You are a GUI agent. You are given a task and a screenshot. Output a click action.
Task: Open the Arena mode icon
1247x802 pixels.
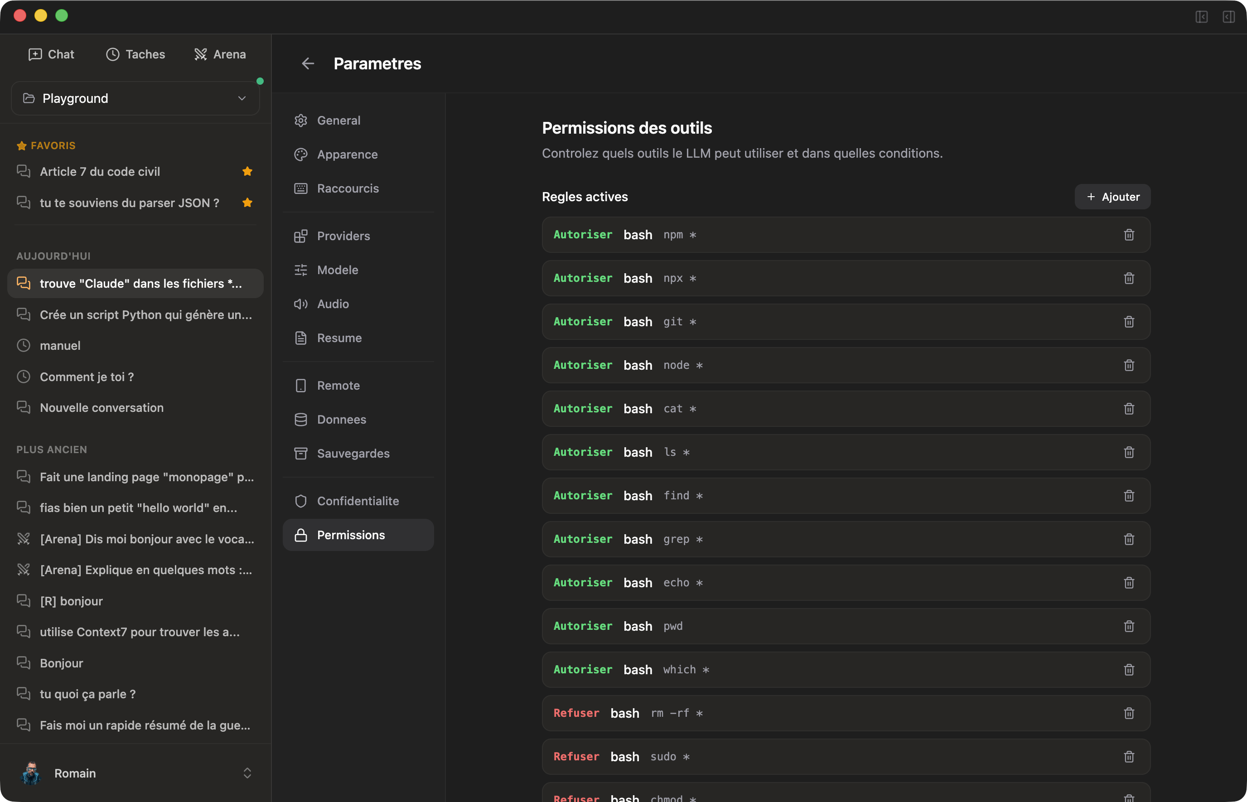(201, 53)
